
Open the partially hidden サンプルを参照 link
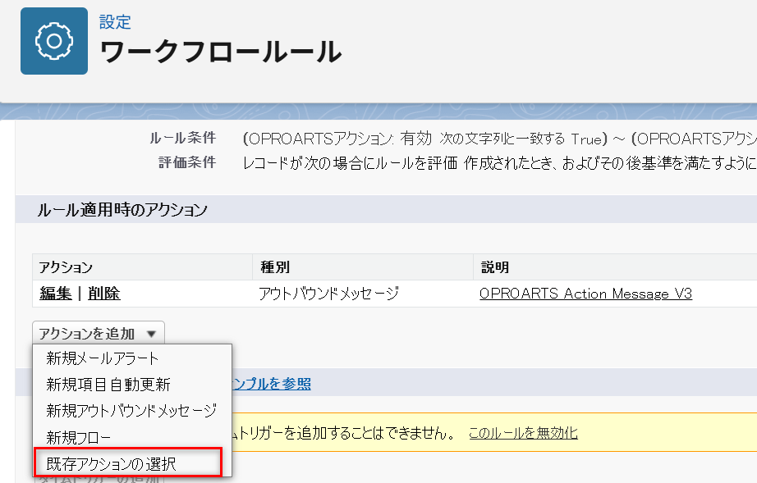click(272, 384)
